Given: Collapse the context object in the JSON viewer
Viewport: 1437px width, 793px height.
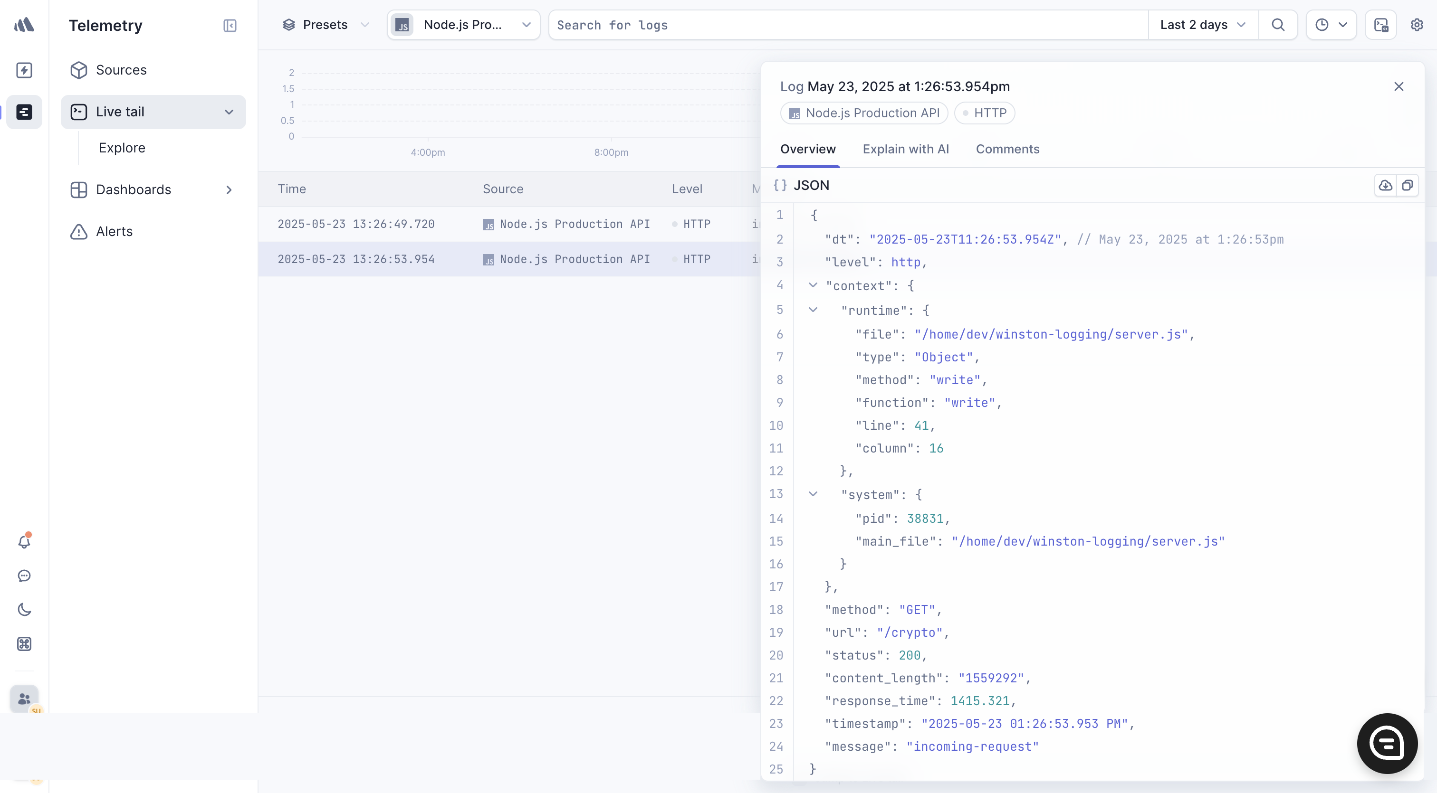Looking at the screenshot, I should pos(814,285).
